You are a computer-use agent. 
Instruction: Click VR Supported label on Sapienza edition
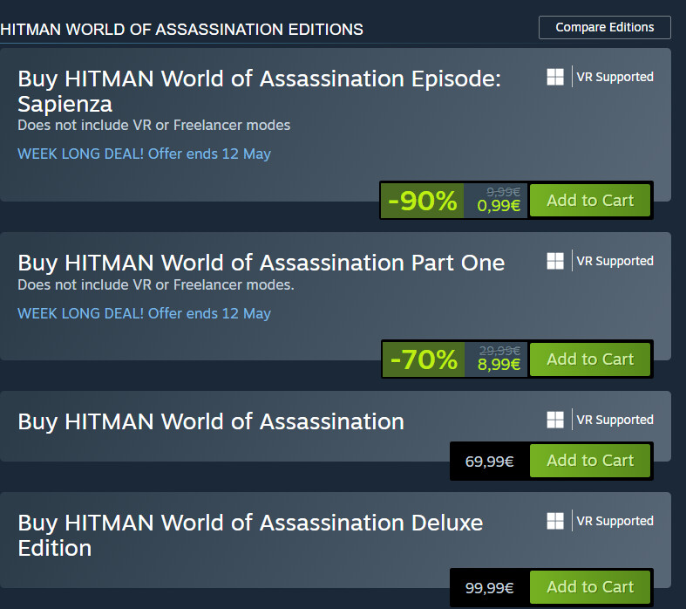(x=615, y=77)
